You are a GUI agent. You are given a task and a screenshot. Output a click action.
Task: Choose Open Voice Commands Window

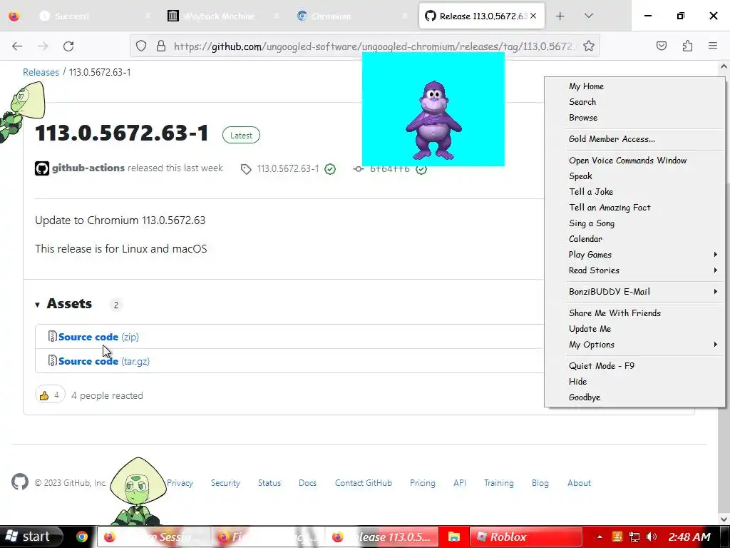634,161
